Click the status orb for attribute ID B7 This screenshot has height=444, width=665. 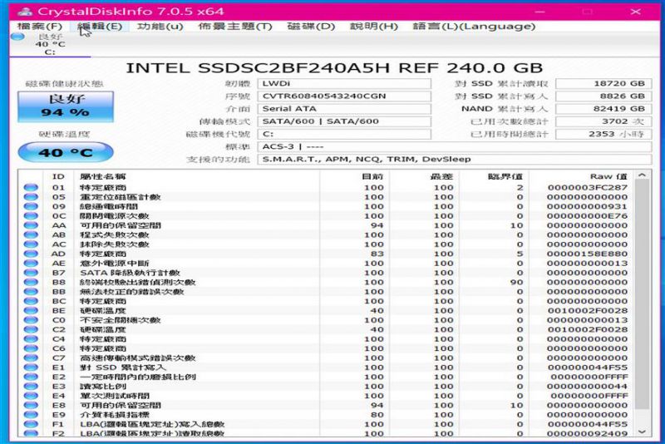(31, 273)
